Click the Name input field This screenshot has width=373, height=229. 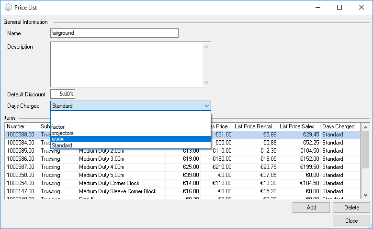(x=114, y=33)
